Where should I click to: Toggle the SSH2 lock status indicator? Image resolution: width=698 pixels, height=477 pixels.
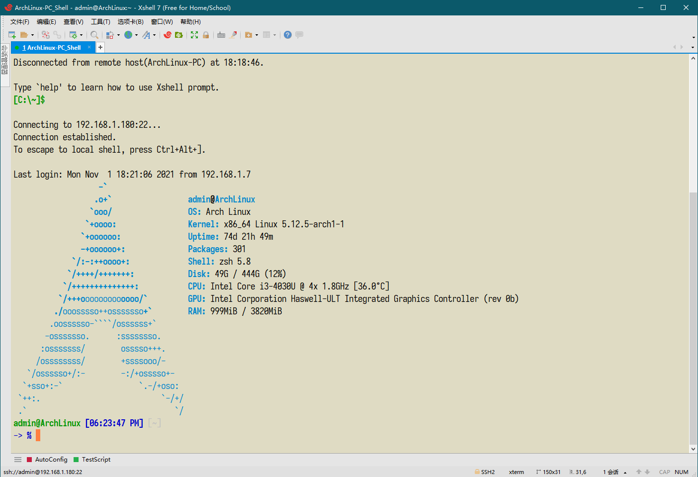pos(485,472)
